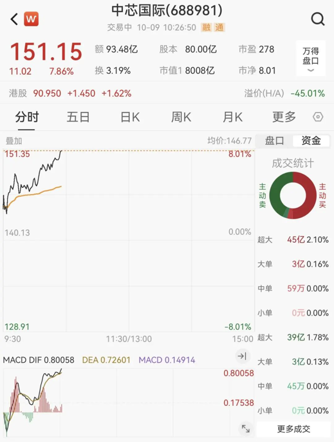Expand the 万得盘口 dropdown
334x442 pixels.
pyautogui.click(x=310, y=59)
